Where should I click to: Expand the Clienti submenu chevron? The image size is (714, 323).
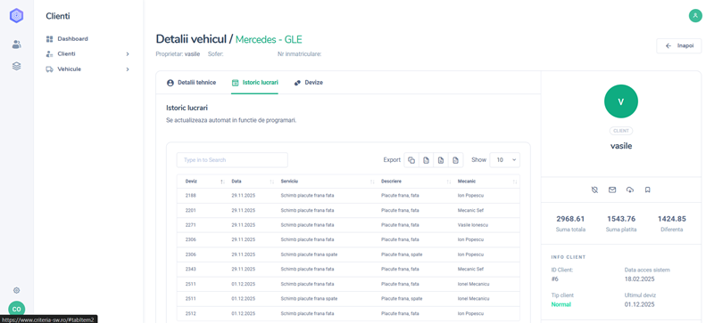click(128, 54)
